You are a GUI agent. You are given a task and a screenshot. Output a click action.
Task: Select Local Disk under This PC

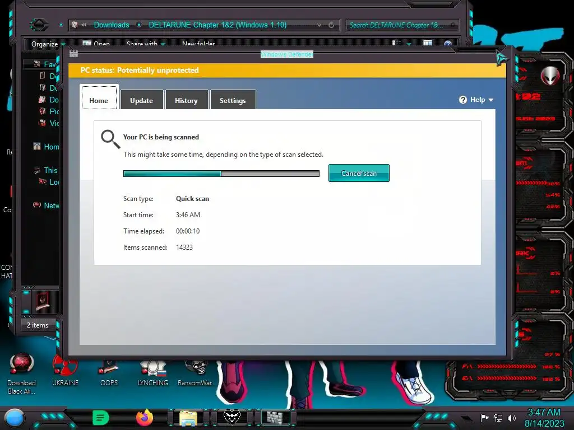[x=49, y=182]
